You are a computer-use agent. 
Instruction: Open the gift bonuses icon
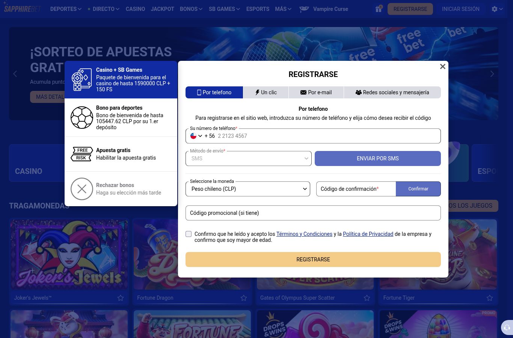[379, 9]
